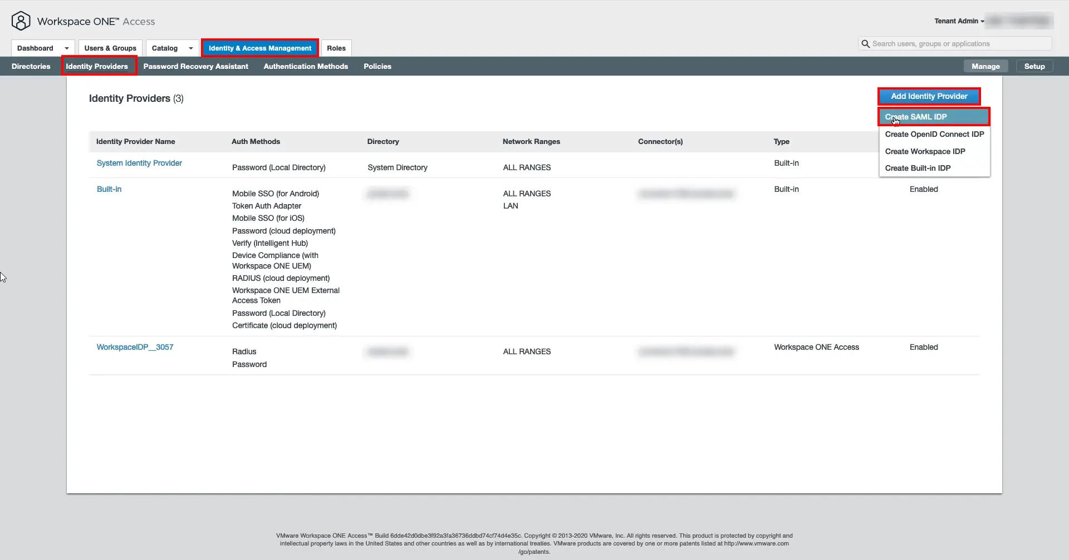Click Verify (Intelligent Hub) entry
The width and height of the screenshot is (1069, 560).
pyautogui.click(x=270, y=243)
